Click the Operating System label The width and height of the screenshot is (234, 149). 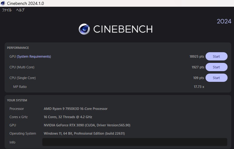tap(23, 133)
